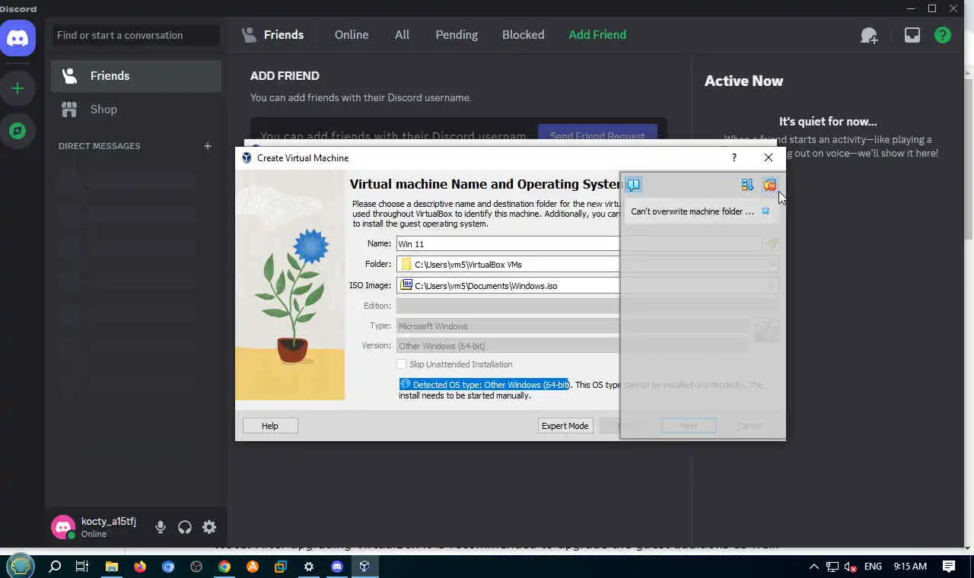Open the Folder combo box for VirtualBox VMs
This screenshot has width=974, height=578.
click(587, 264)
